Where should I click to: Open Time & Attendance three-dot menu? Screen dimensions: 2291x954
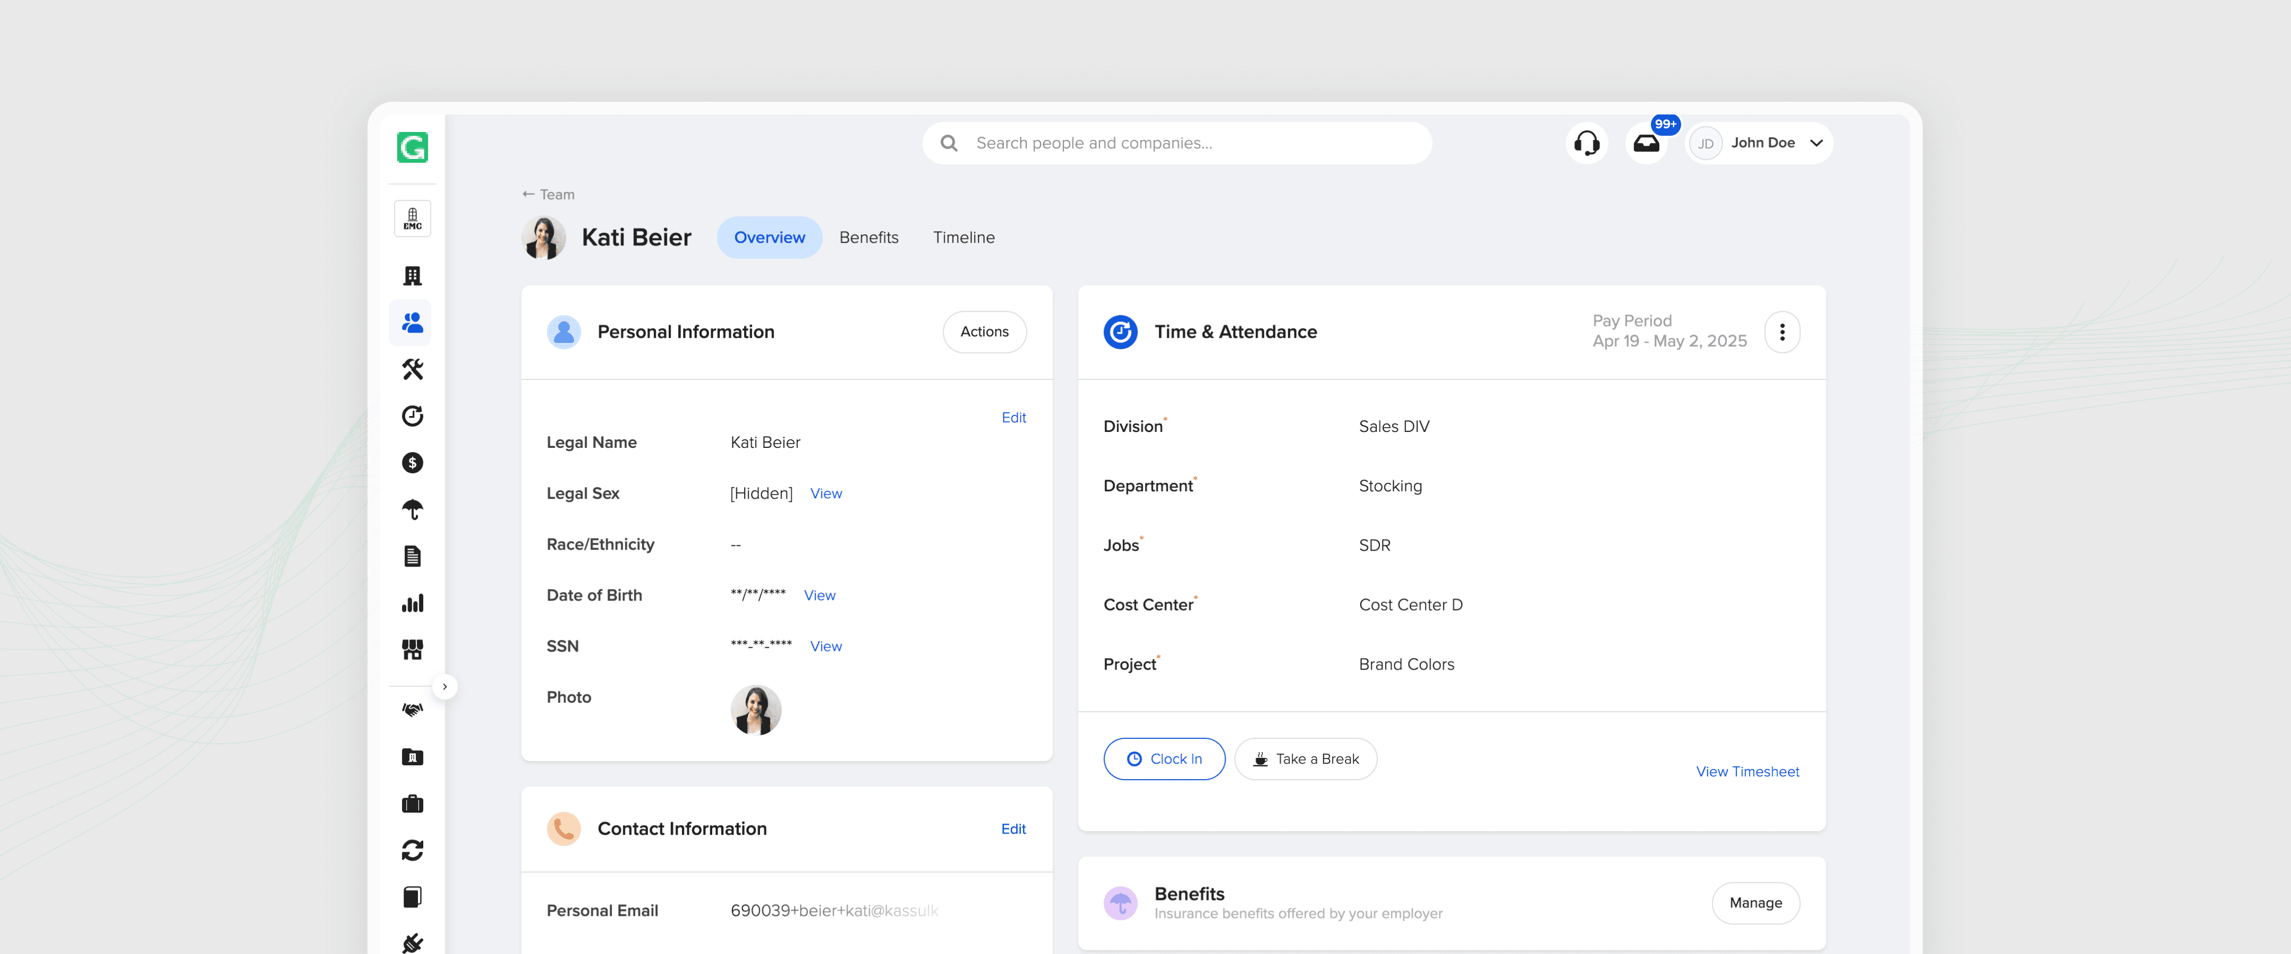pos(1781,332)
